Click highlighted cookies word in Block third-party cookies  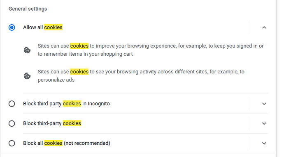click(x=72, y=123)
